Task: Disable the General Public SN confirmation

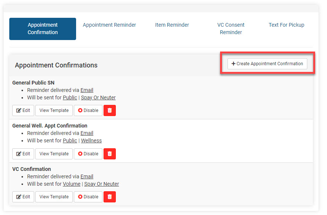Action: (88, 110)
